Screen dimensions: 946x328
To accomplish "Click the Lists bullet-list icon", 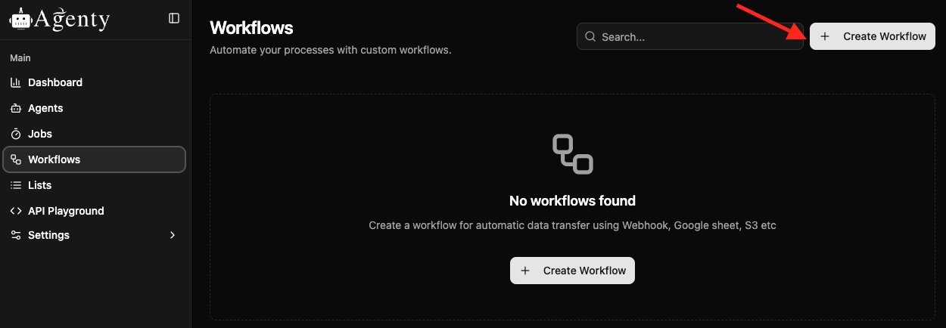I will tap(16, 185).
